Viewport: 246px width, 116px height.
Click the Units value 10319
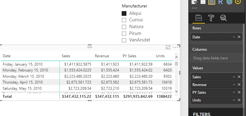tap(167, 88)
